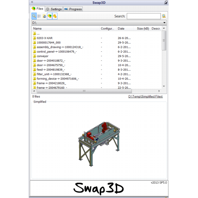Sort by the Descr. column header
Image resolution: width=198 pixels, height=198 pixels.
coord(156,28)
